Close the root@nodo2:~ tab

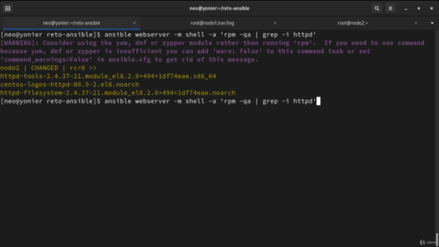pyautogui.click(x=416, y=23)
